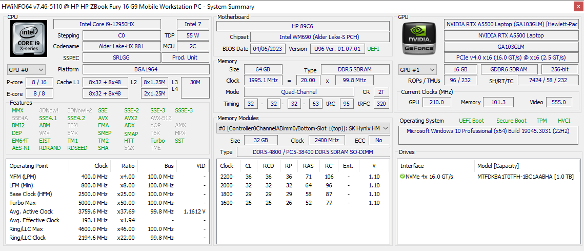Click the U96 Ver. 01.07.01 version field
Screen dimensions: 584x251
click(x=337, y=49)
